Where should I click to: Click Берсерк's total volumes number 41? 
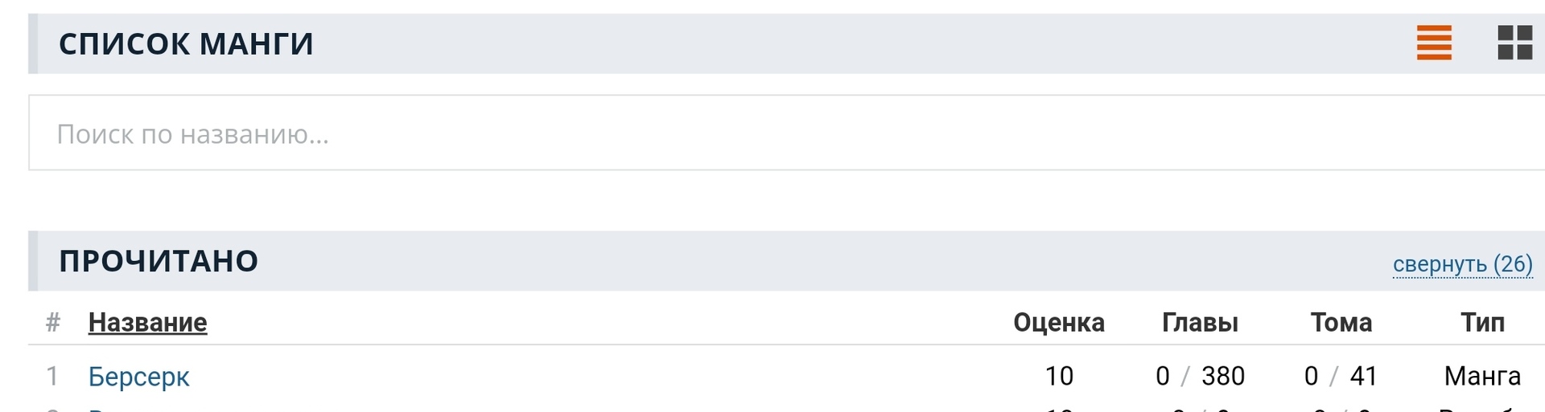click(1363, 376)
